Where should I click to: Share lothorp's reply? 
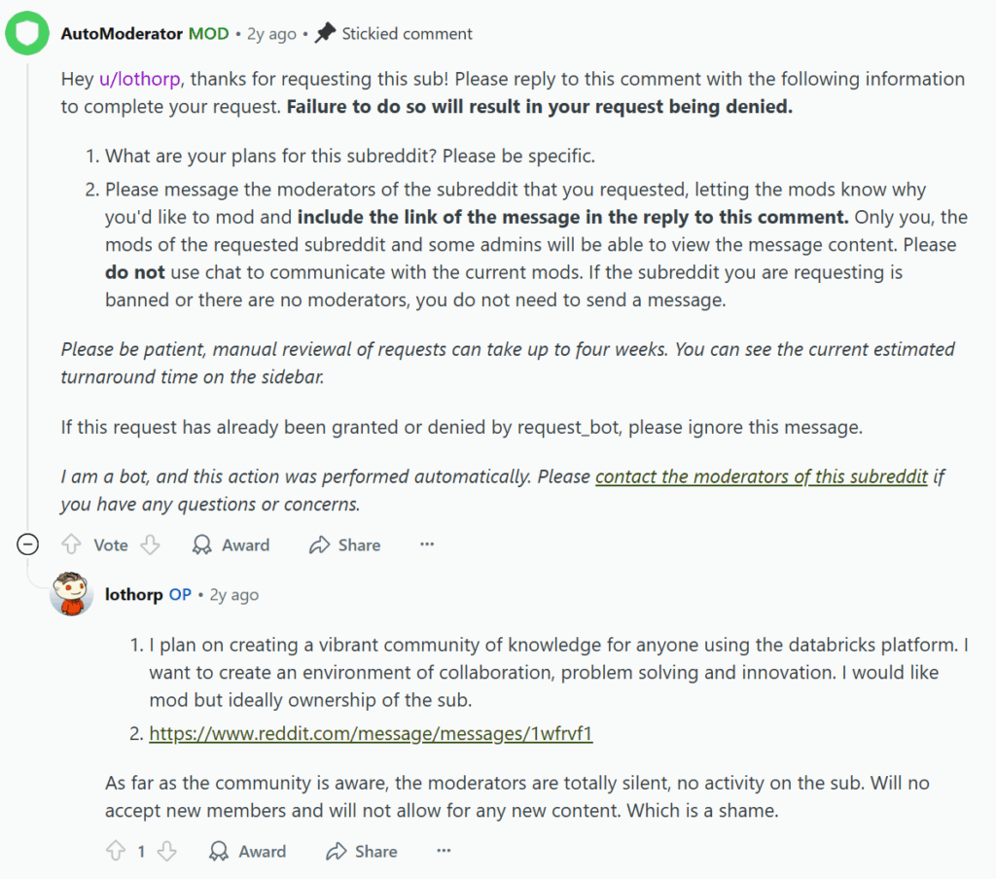tap(361, 851)
